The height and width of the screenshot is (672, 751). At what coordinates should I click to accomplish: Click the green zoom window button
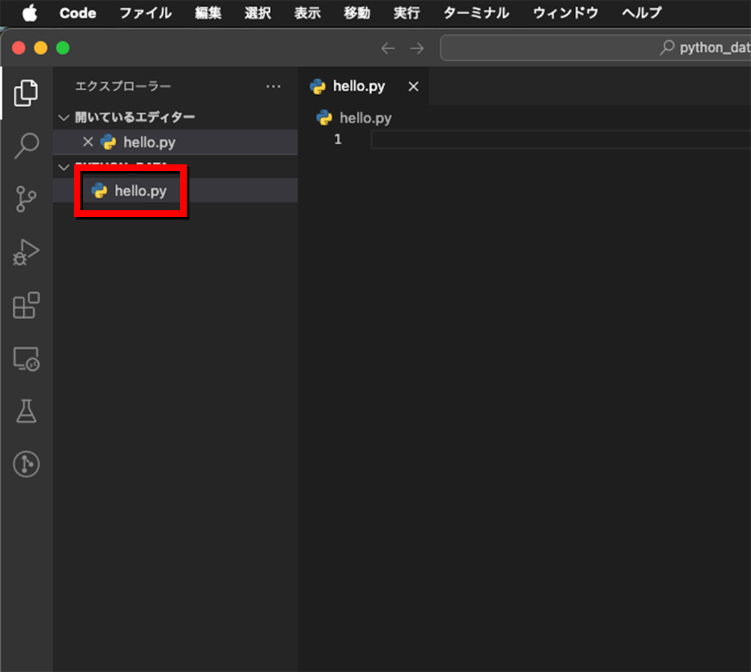[62, 48]
